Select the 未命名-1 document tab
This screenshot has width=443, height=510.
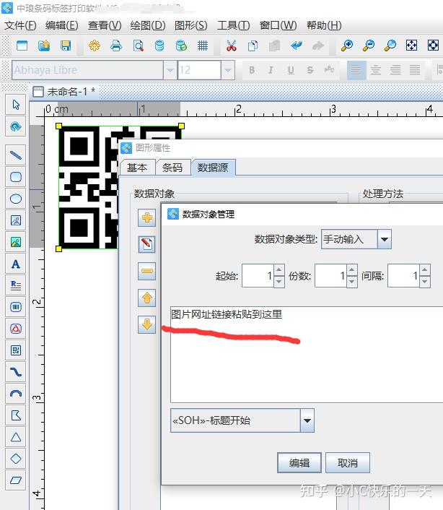[65, 92]
